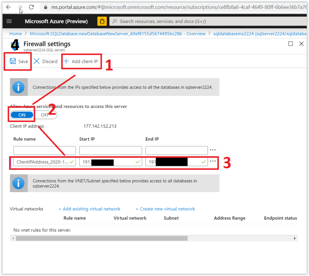The width and height of the screenshot is (309, 276).
Task: Click the info icon on VNET/Subnet message
Action: 19,183
